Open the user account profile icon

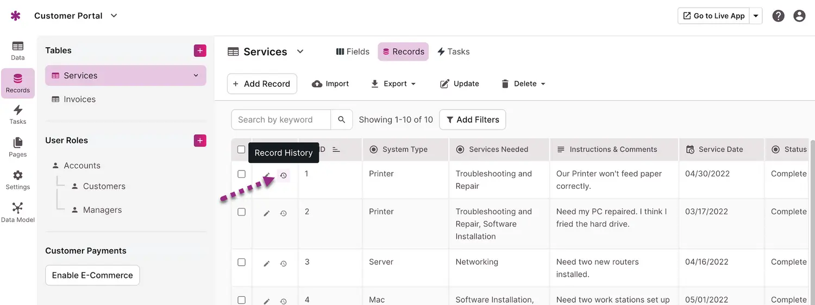coord(799,16)
